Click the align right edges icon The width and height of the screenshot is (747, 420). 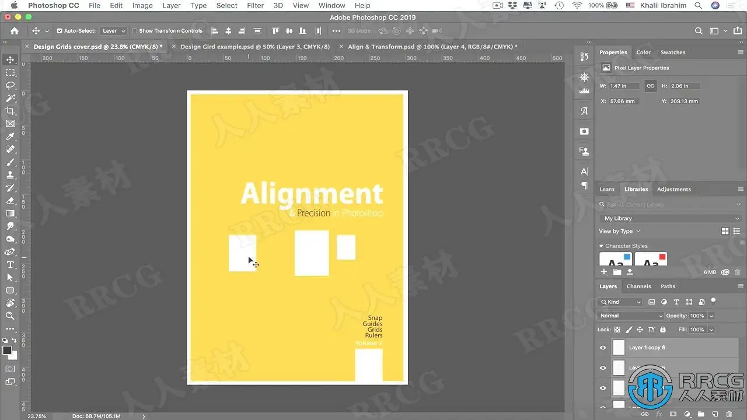click(x=242, y=31)
